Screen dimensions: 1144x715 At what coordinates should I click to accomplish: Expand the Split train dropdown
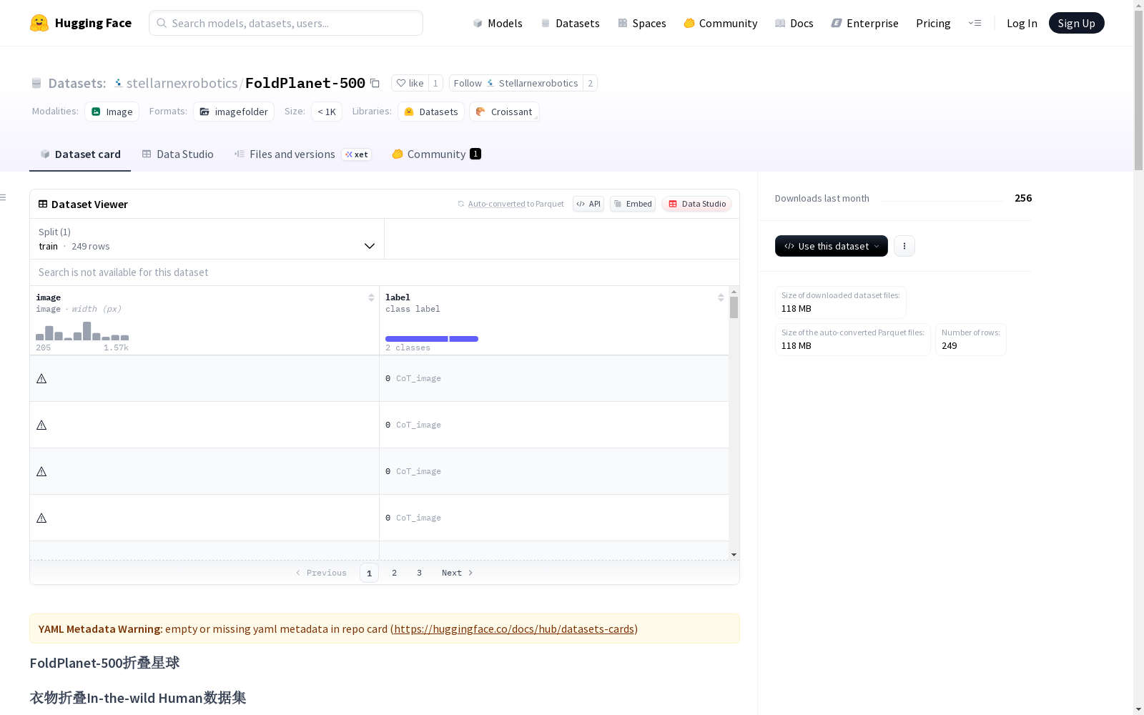[x=207, y=239]
